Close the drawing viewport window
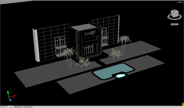Image resolution: width=184 pixels, height=108 pixels. (x=182, y=2)
